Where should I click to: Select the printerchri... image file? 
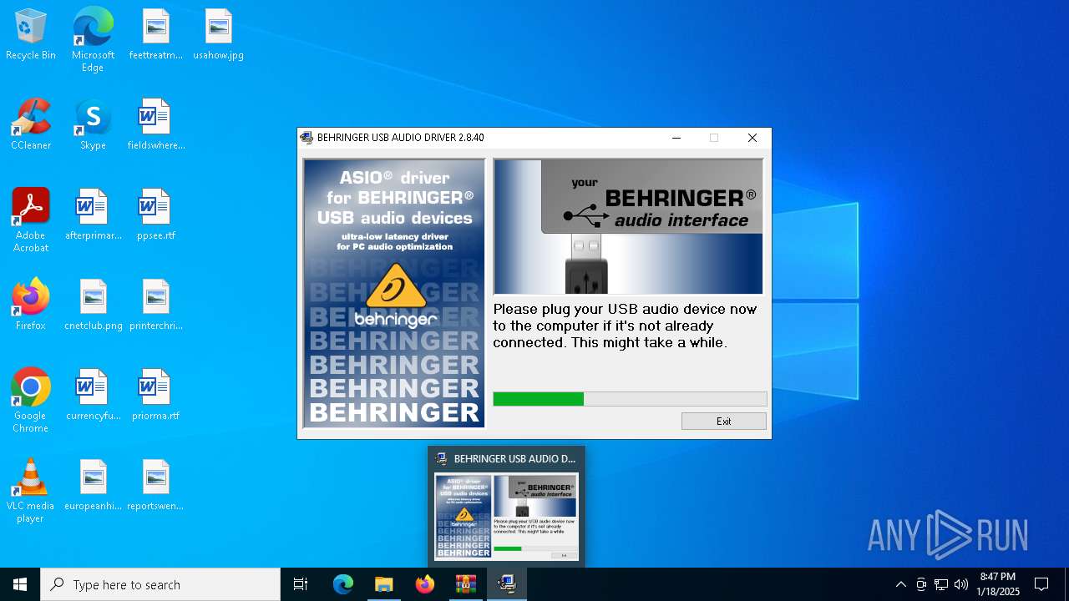click(x=155, y=306)
